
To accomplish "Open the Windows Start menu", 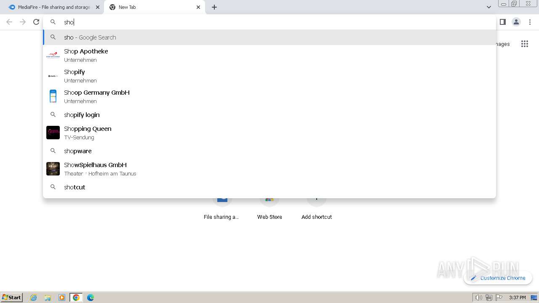I will point(12,297).
